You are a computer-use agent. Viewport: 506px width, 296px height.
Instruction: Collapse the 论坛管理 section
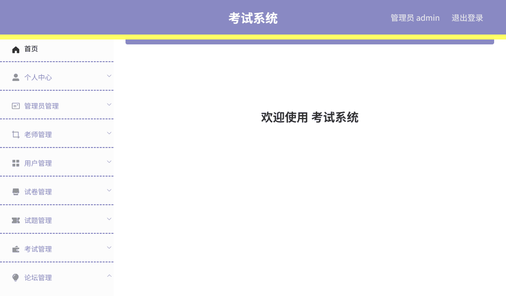(109, 276)
